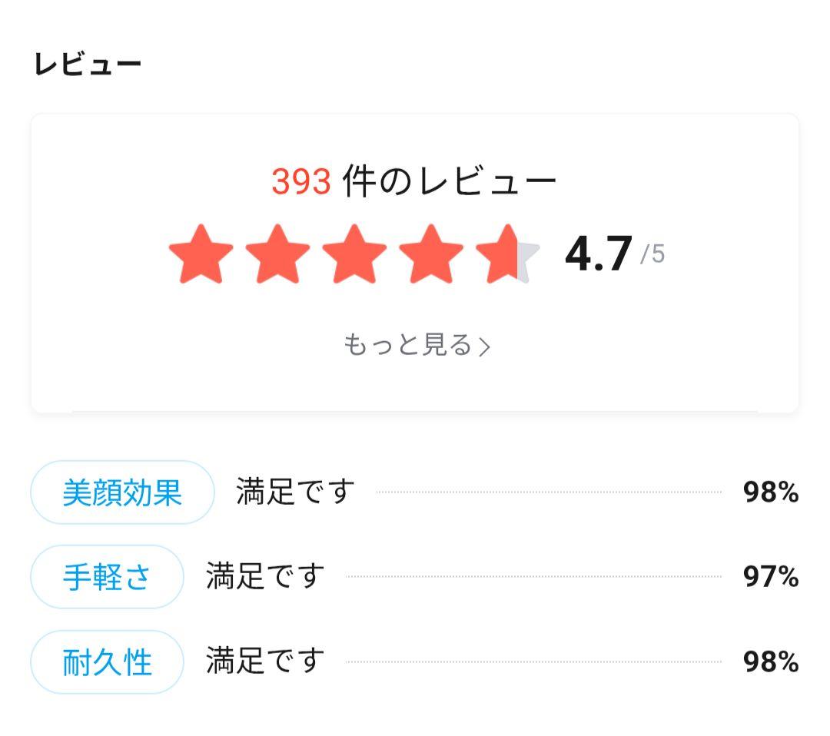This screenshot has width=830, height=736.
Task: Click 満足です next to 美顔効果
Action: (295, 492)
